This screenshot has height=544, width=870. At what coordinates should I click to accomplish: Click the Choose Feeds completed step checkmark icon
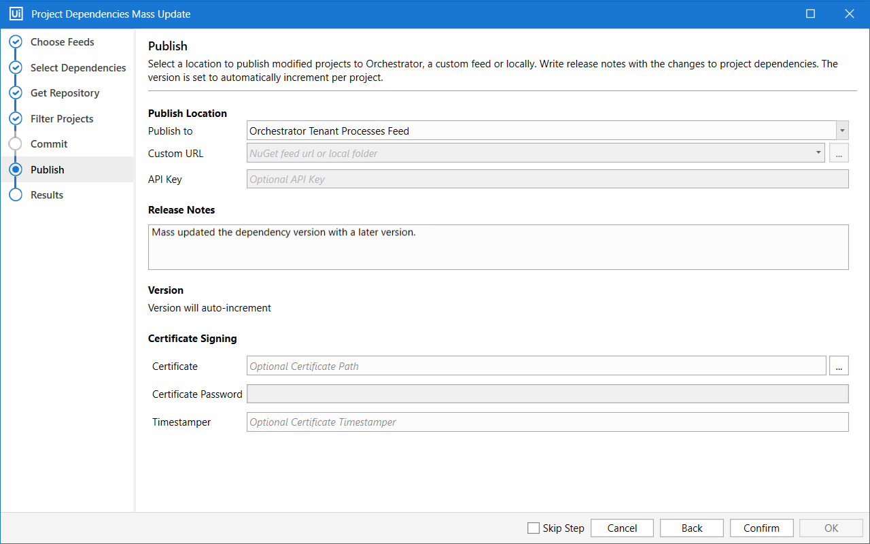click(x=15, y=42)
